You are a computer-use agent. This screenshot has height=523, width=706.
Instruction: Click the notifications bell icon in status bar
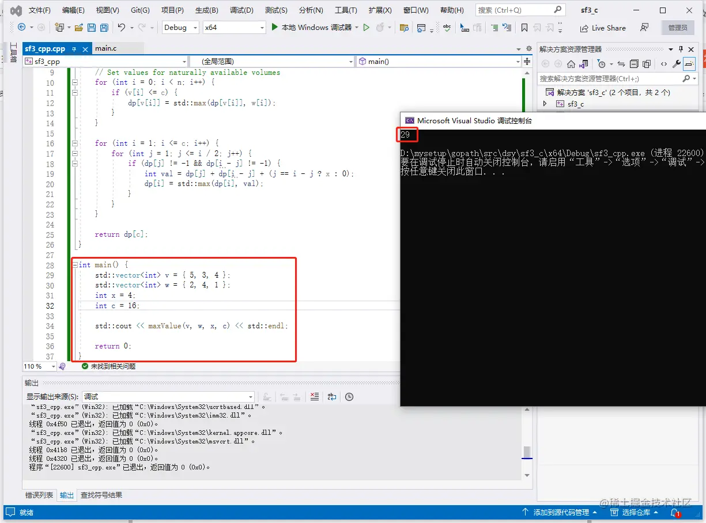pyautogui.click(x=674, y=512)
